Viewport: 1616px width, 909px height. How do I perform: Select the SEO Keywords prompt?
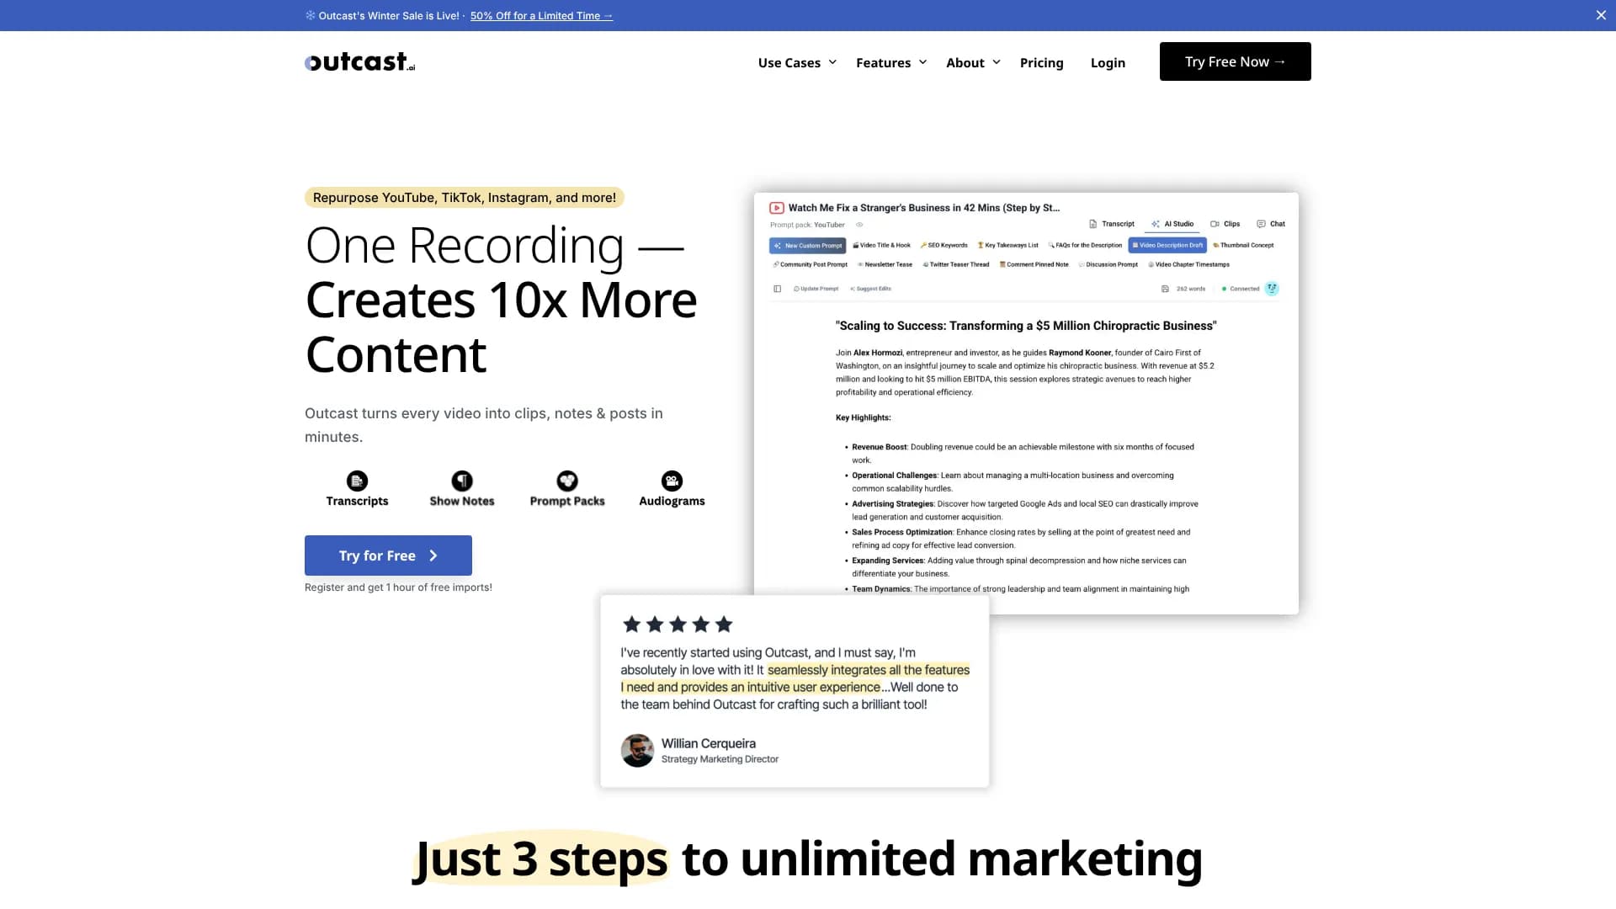tap(944, 246)
